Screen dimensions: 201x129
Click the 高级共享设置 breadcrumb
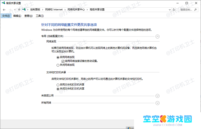click(x=97, y=10)
